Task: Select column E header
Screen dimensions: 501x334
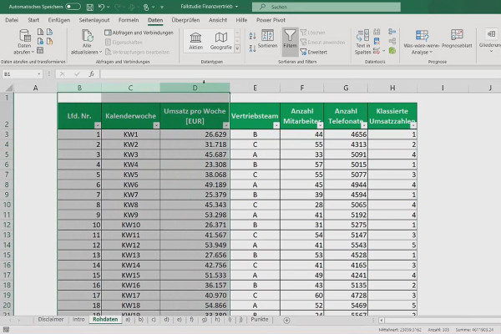Action: [x=255, y=88]
